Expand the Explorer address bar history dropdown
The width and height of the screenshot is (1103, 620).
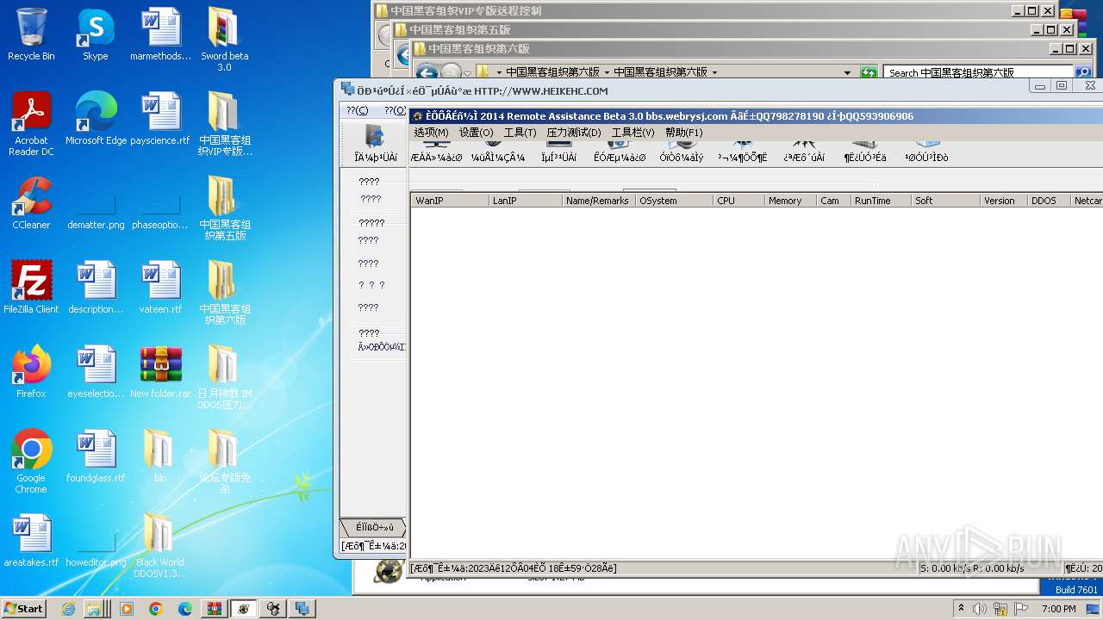coord(848,72)
